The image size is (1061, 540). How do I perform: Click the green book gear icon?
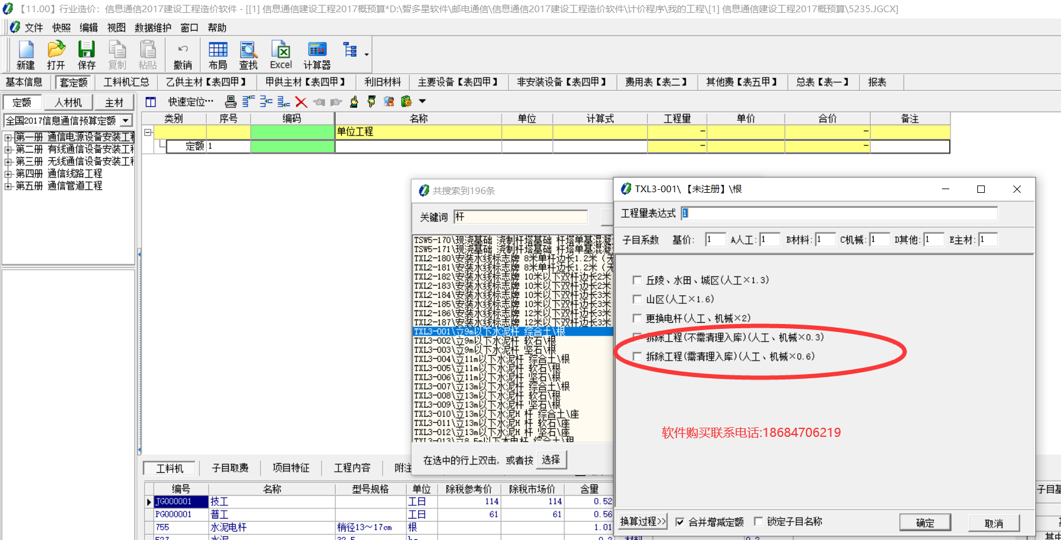tap(407, 102)
